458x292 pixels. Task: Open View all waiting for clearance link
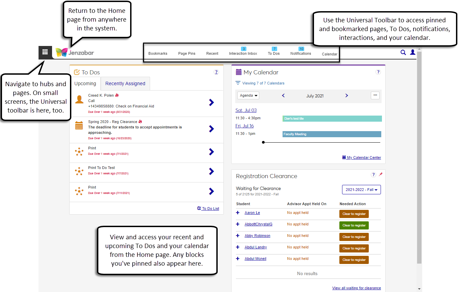point(357,288)
